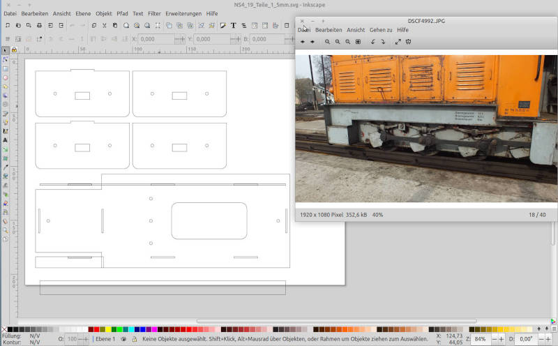Screen dimensions: 558x346
Task: Open image viewer Gehen zu menu
Action: point(380,30)
